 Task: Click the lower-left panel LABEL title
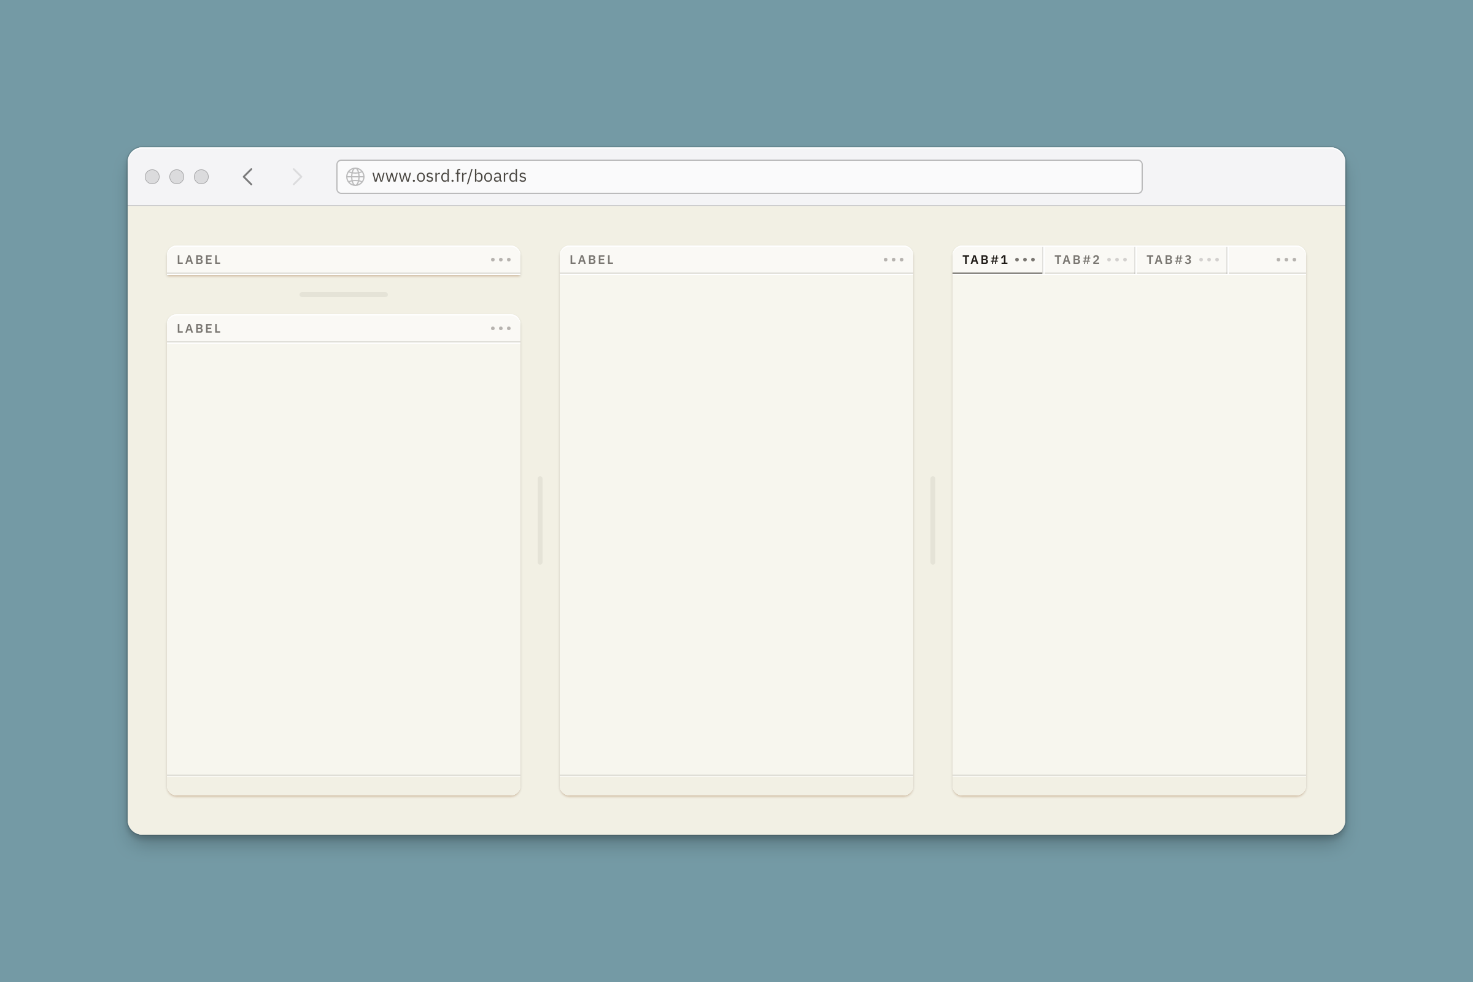click(x=199, y=329)
